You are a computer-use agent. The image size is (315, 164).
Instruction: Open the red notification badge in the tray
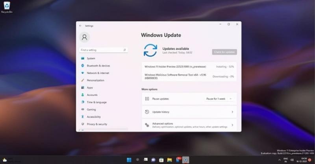310,160
